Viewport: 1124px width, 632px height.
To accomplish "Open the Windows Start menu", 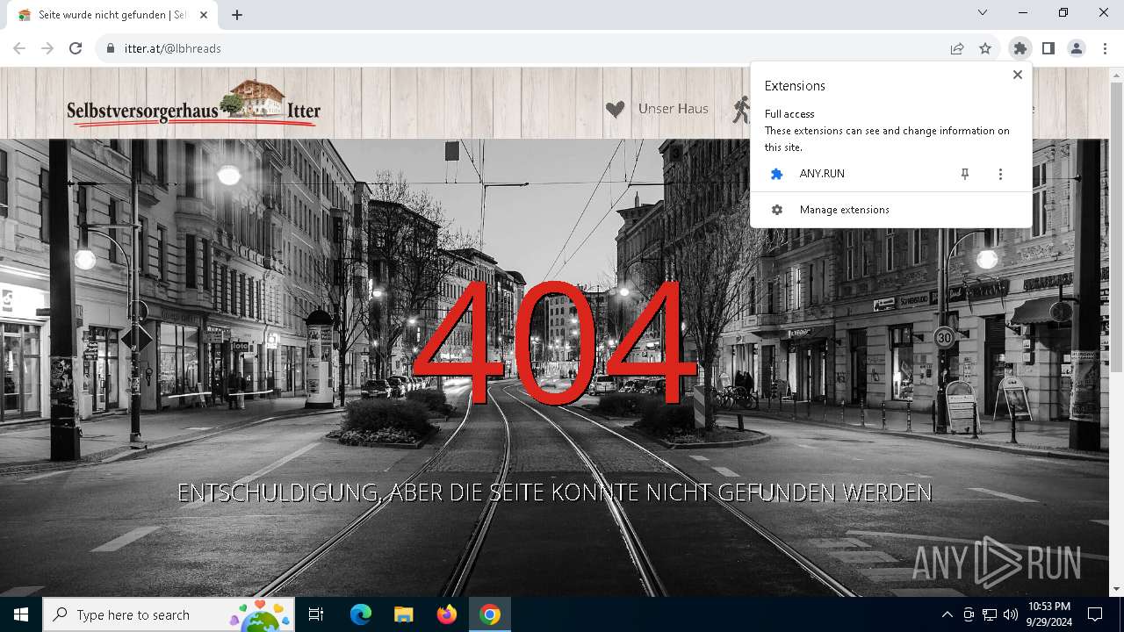I will coord(21,614).
